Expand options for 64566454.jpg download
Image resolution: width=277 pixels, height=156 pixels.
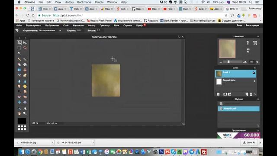(53, 143)
